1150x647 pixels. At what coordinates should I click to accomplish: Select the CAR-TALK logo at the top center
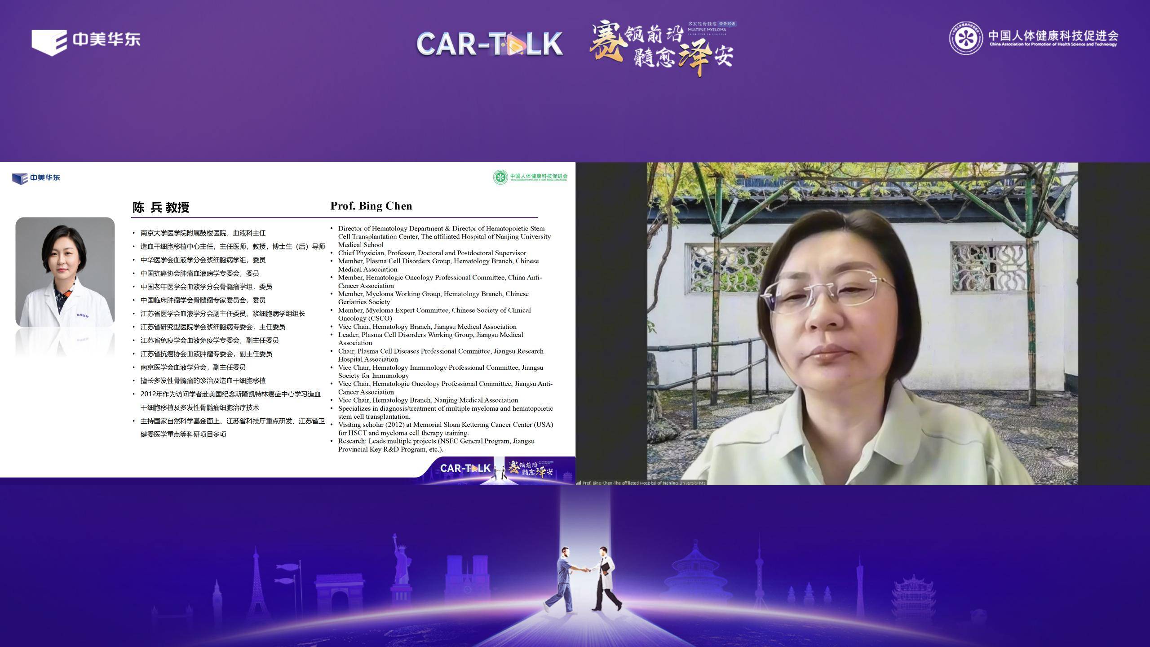pyautogui.click(x=490, y=45)
